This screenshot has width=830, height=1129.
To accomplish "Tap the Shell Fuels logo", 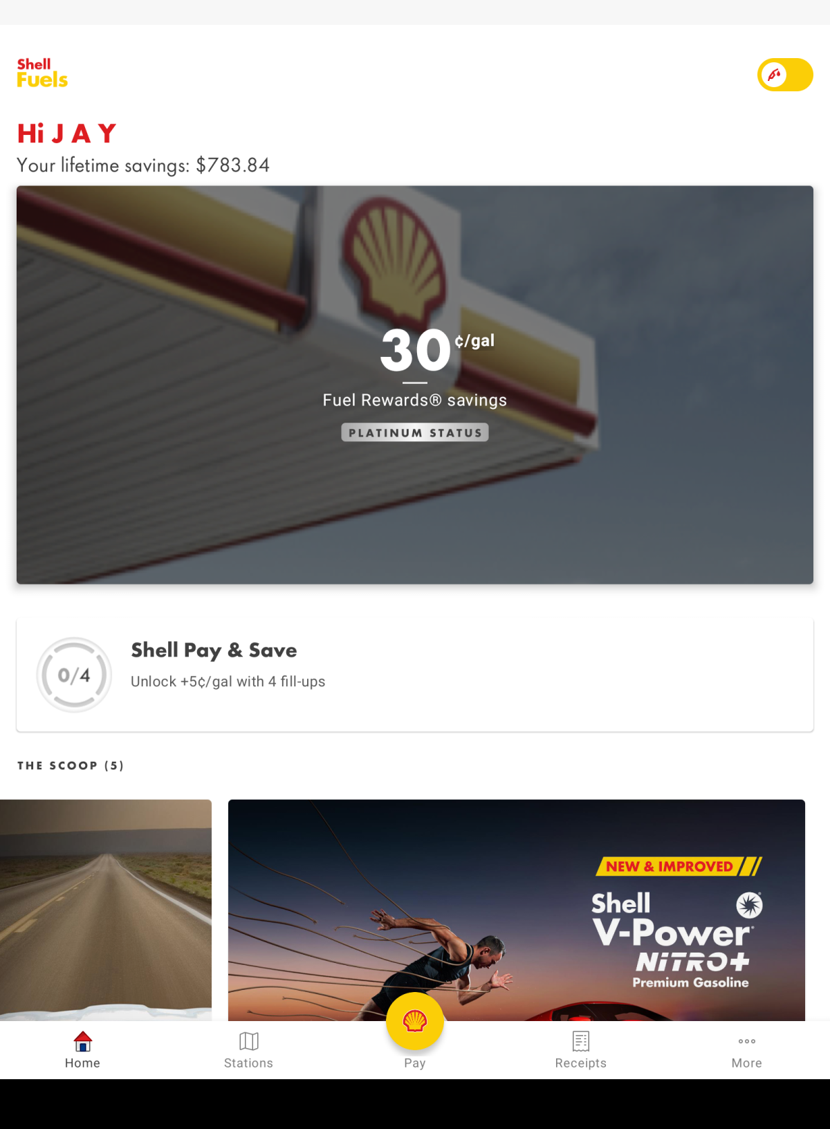I will 42,73.
